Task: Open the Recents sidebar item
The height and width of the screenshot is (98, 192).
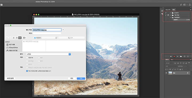Action: (x=11, y=44)
